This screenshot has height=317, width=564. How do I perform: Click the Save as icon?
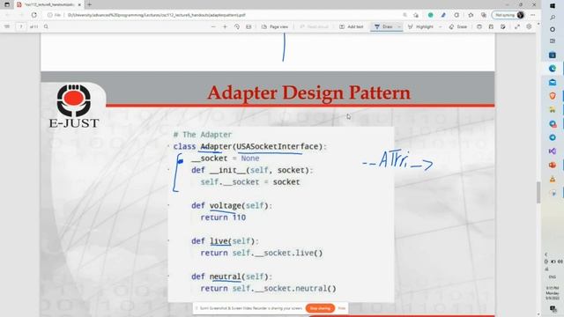tap(503, 26)
